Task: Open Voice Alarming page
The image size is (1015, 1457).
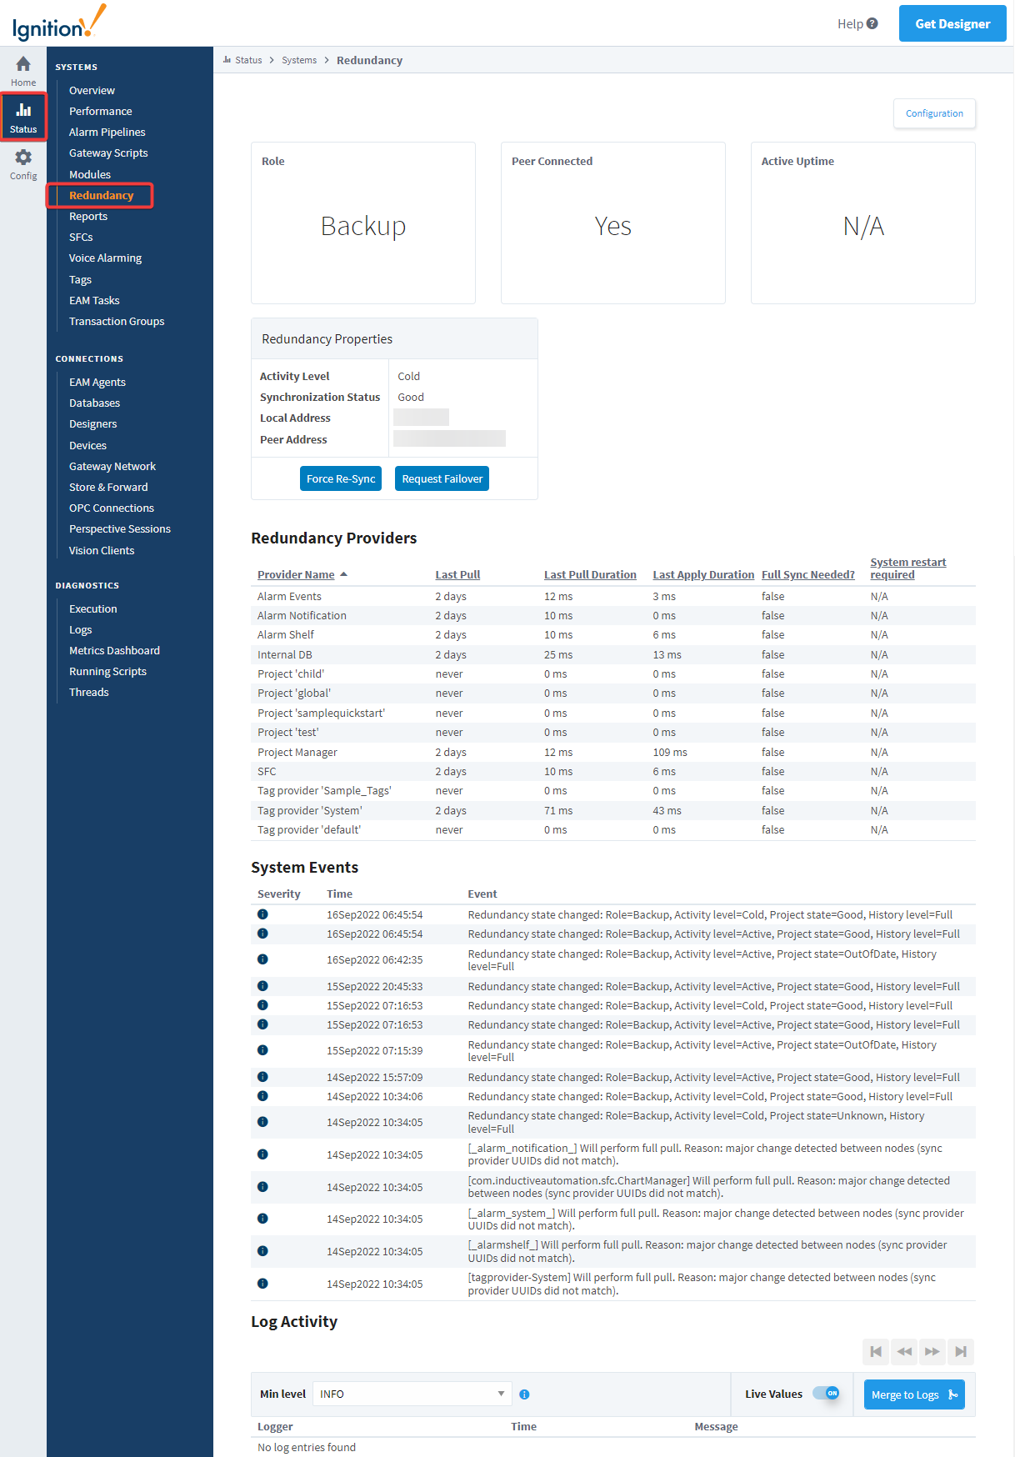Action: click(105, 258)
